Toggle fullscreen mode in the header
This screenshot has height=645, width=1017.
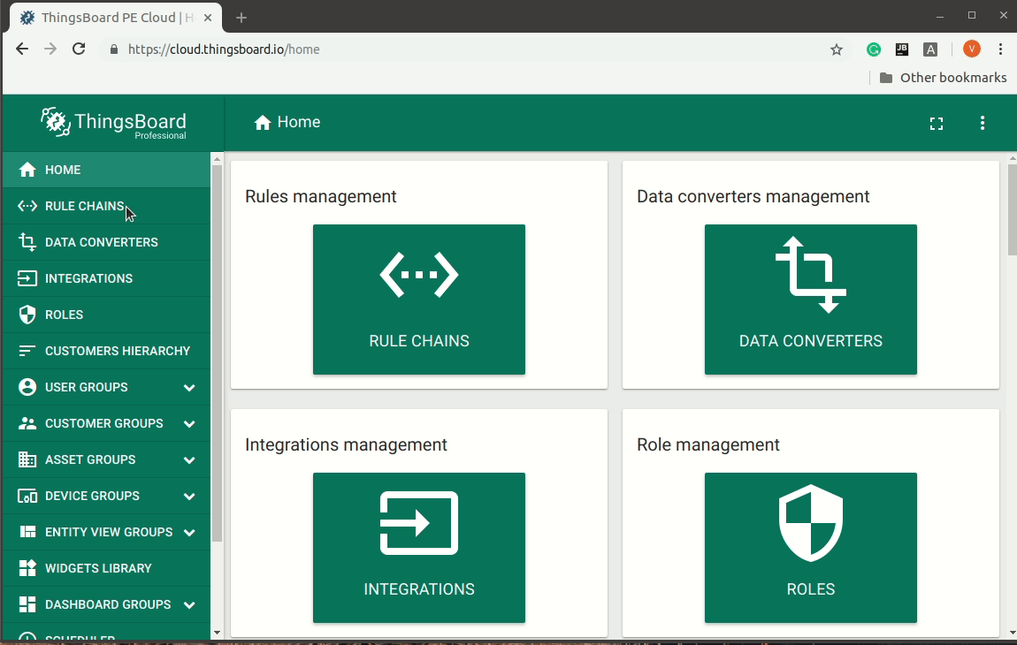(936, 124)
